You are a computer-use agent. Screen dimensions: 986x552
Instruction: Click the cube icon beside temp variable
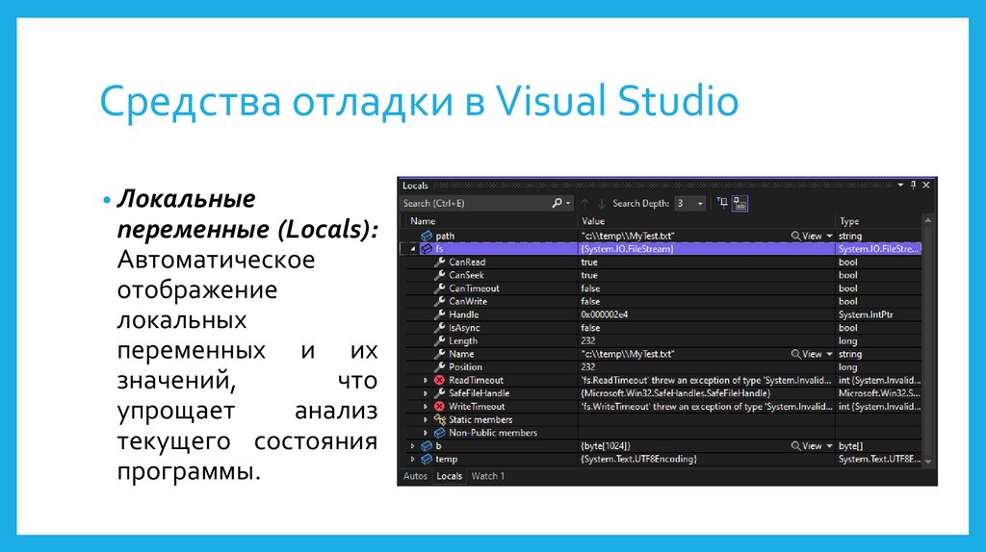click(427, 459)
